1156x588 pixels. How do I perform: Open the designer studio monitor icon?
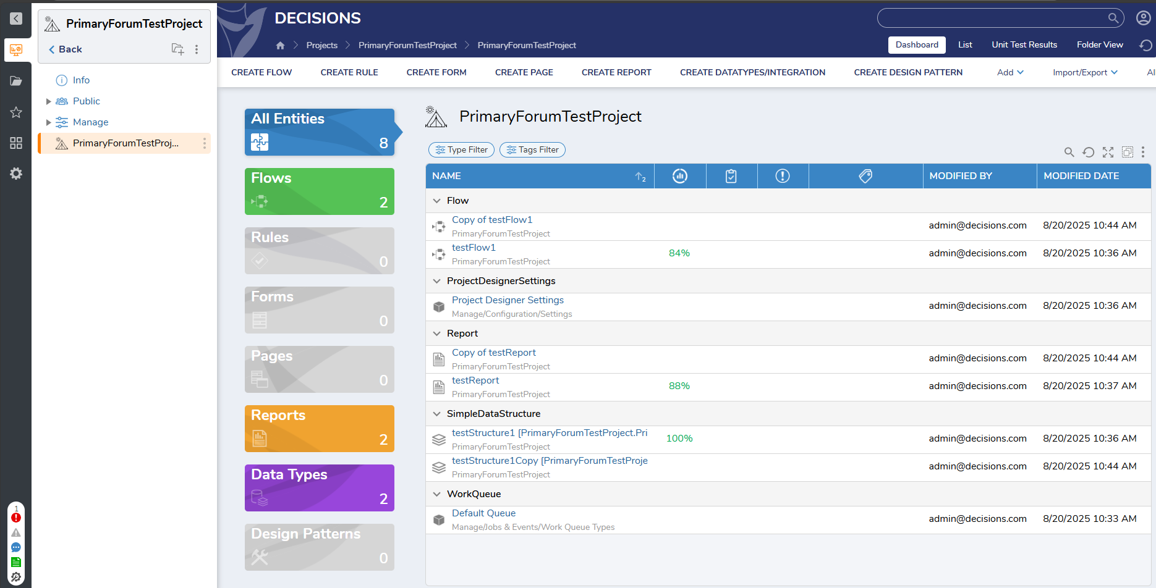click(16, 49)
